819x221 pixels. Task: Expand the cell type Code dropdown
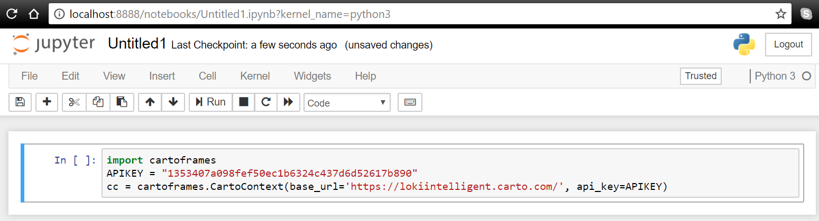(x=347, y=103)
